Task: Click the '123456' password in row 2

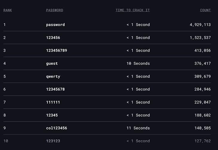Action: pyautogui.click(x=53, y=38)
